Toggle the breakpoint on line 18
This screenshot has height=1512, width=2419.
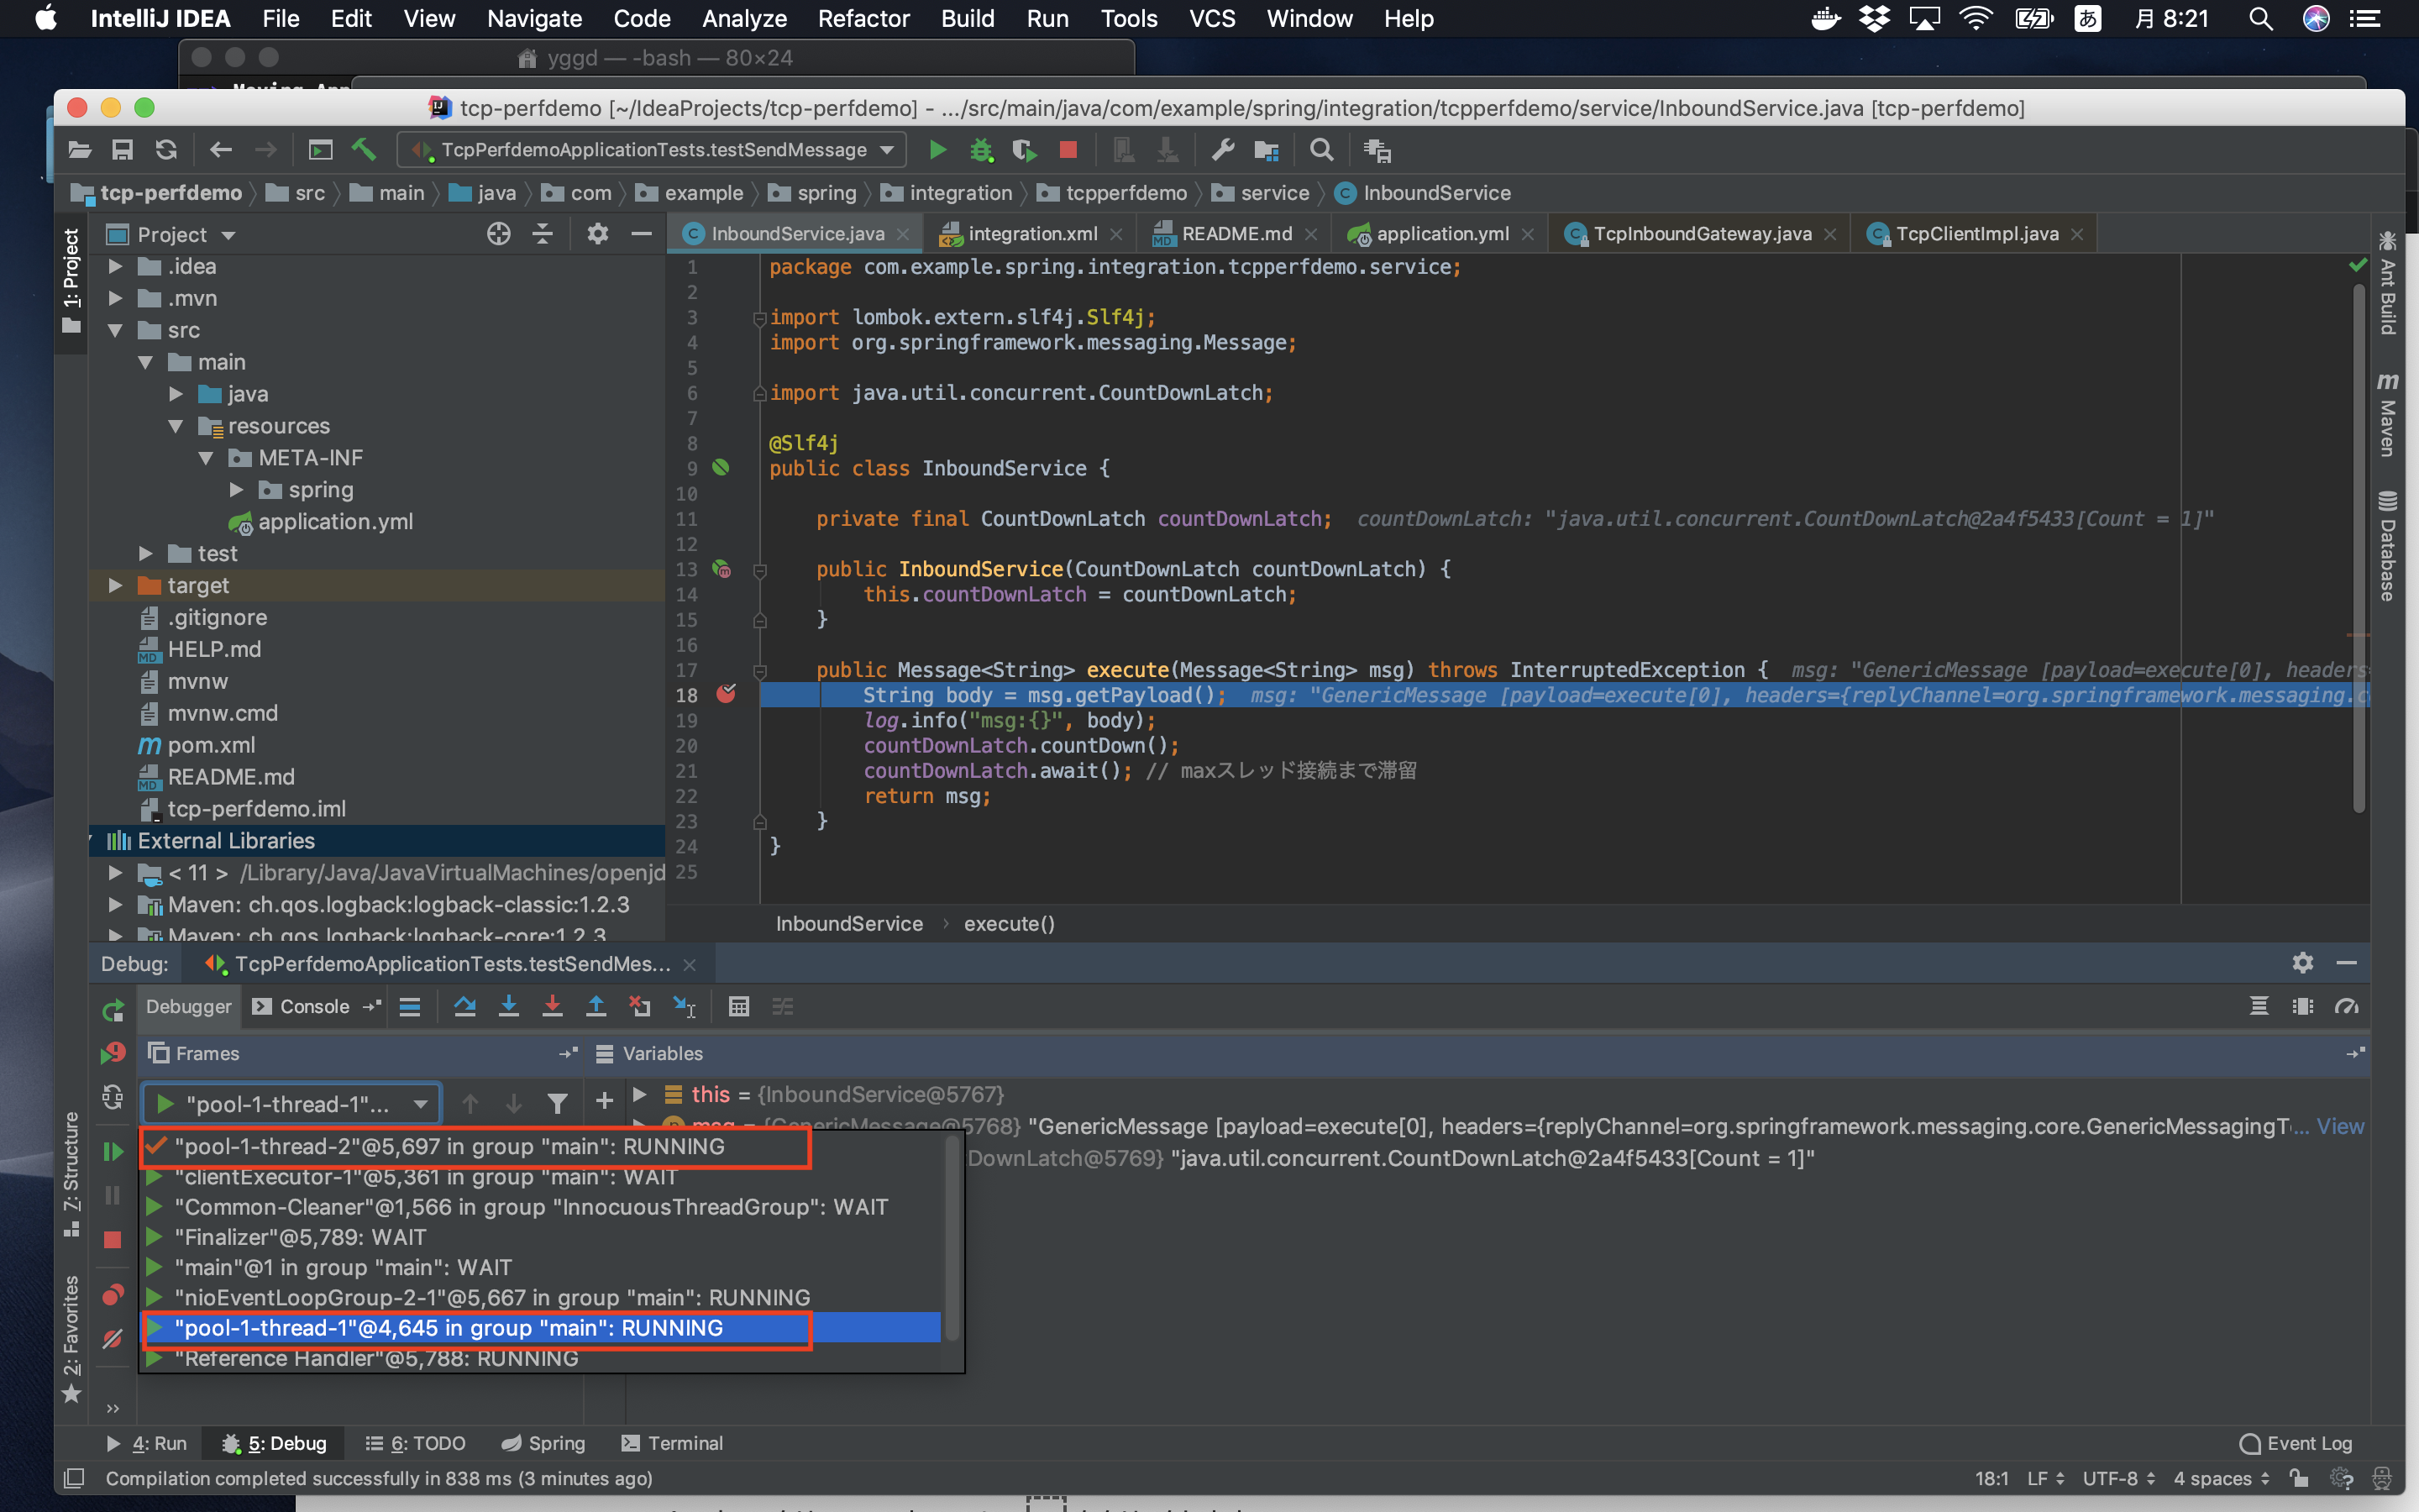[726, 695]
